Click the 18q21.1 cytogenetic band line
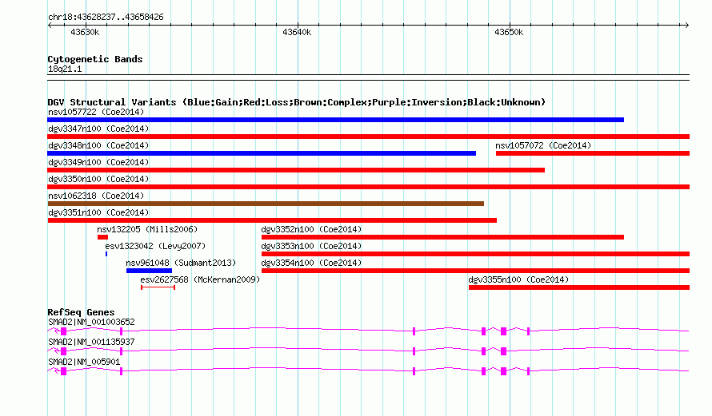This screenshot has width=712, height=416. coord(369,77)
